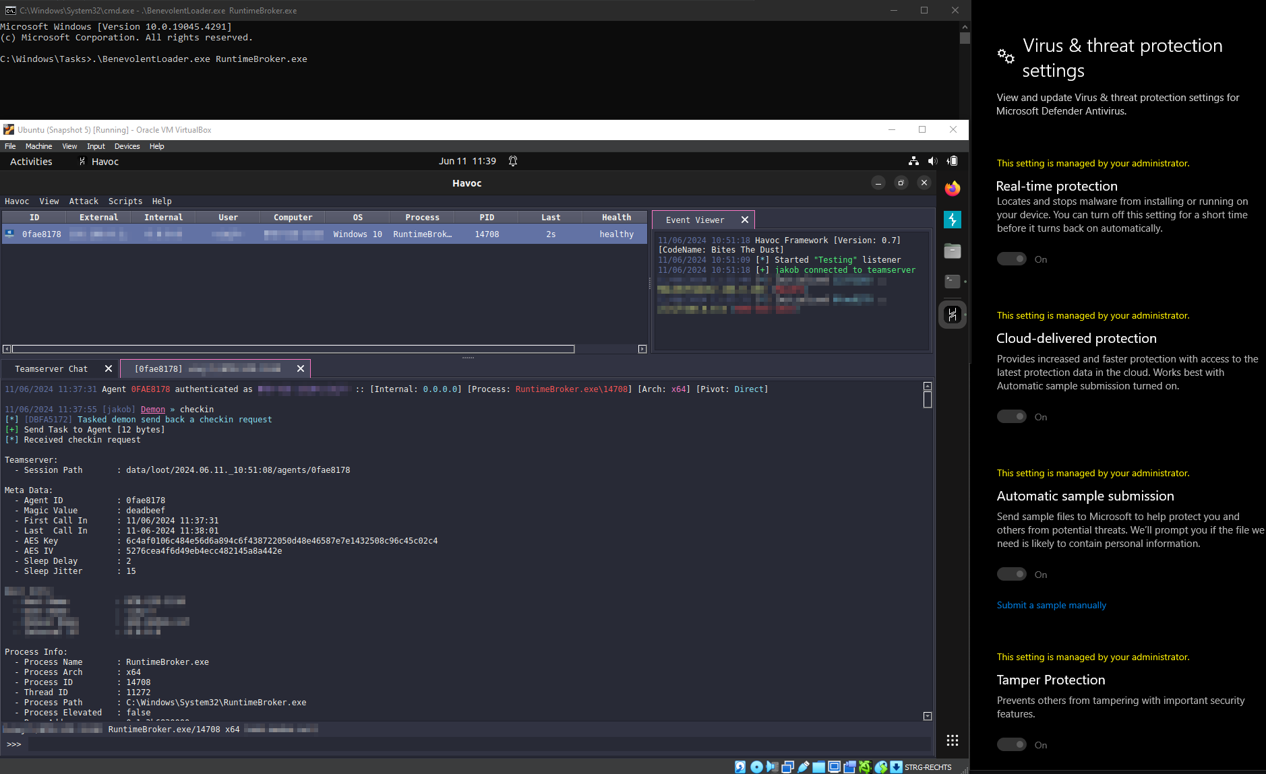
Task: Sort session table by PID column
Action: click(x=487, y=218)
